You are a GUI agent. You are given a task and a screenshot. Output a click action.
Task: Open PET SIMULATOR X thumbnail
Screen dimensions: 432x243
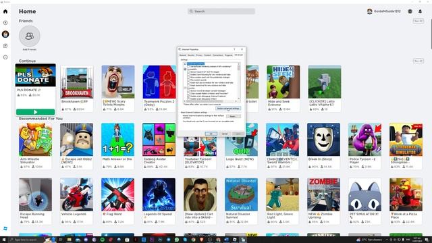364,194
